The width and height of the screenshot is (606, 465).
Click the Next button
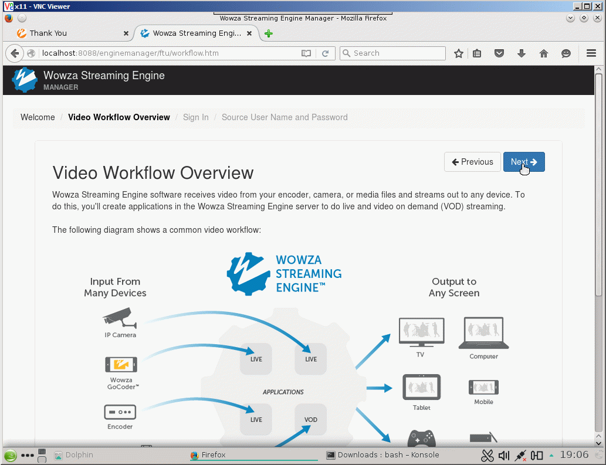(524, 162)
